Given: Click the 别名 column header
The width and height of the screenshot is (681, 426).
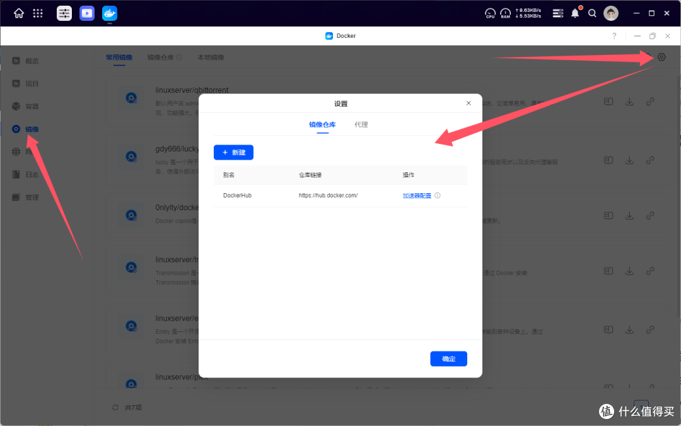Looking at the screenshot, I should pyautogui.click(x=229, y=175).
